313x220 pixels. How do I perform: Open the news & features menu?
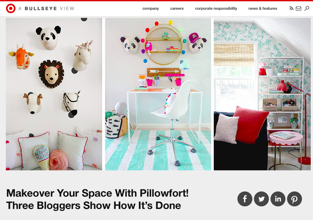(x=263, y=8)
